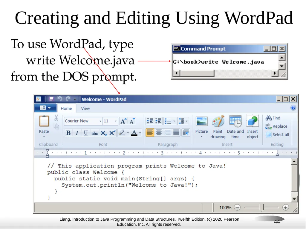Insert a Paint drawing
Image resolution: width=306 pixels, height=229 pixels.
coord(218,127)
